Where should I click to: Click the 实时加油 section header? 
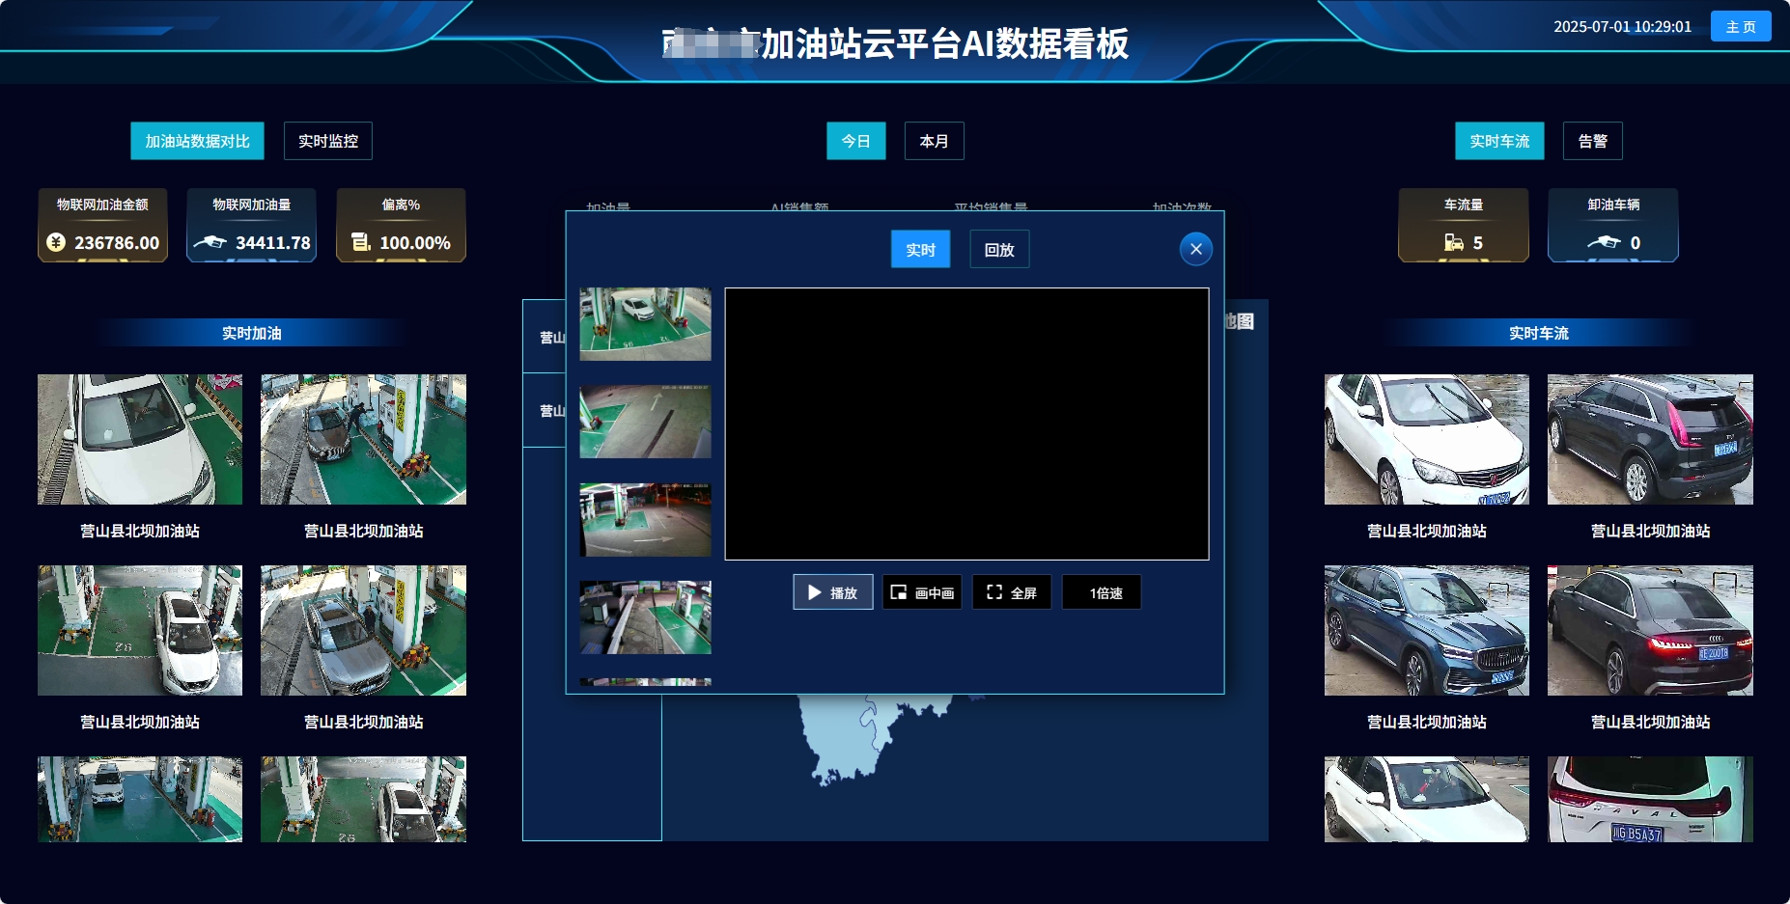coord(252,333)
